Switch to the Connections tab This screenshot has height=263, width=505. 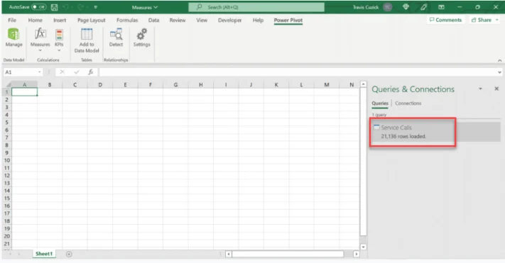coord(408,103)
